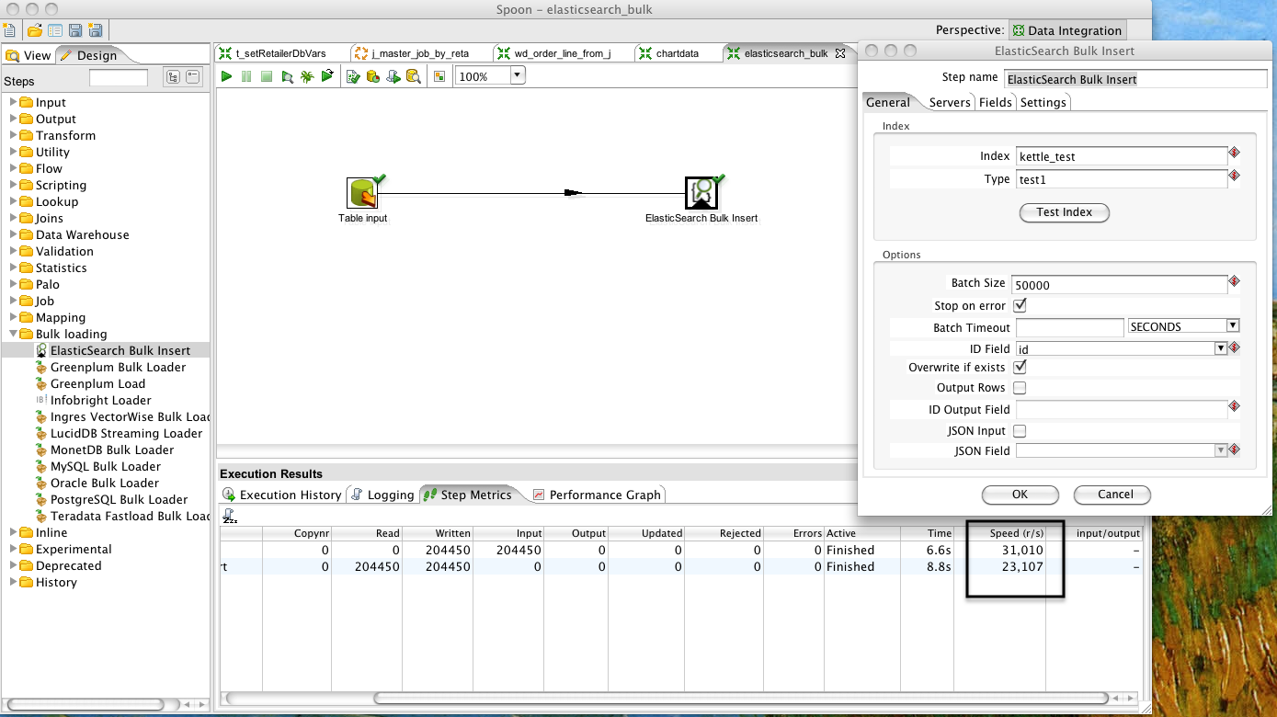Image resolution: width=1277 pixels, height=717 pixels.
Task: Click the Pause transformation icon
Action: point(246,76)
